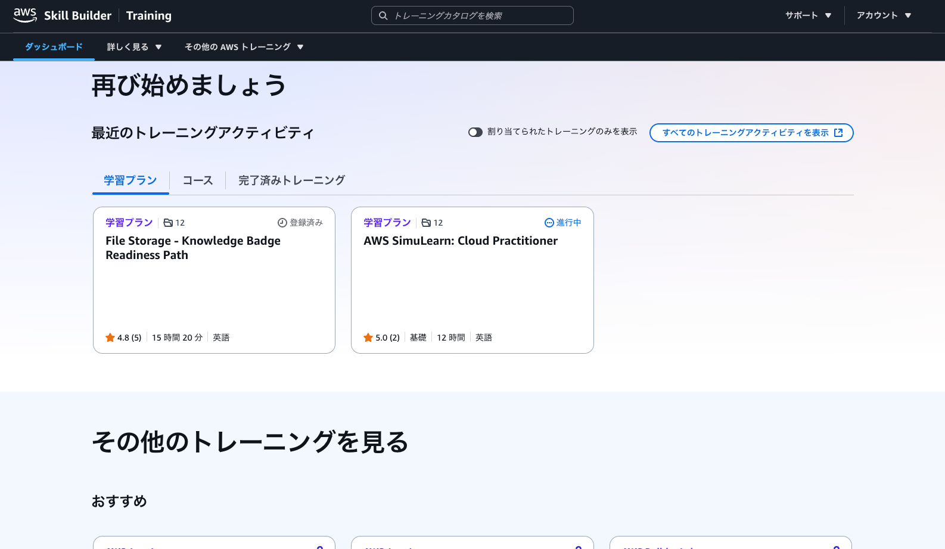The height and width of the screenshot is (549, 945).
Task: Click the star rating icon for 5.0 (2)
Action: [x=368, y=338]
